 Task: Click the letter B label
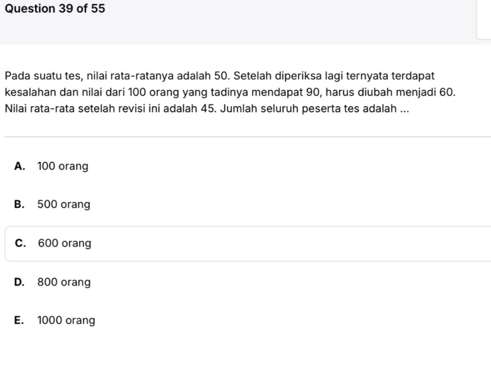(19, 204)
